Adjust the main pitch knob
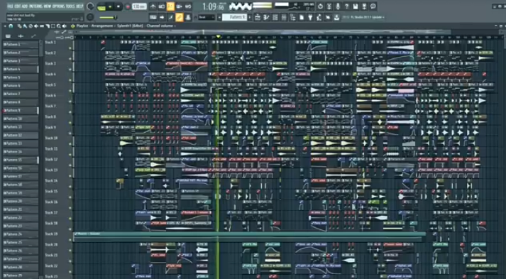The width and height of the screenshot is (506, 279). pos(90,17)
